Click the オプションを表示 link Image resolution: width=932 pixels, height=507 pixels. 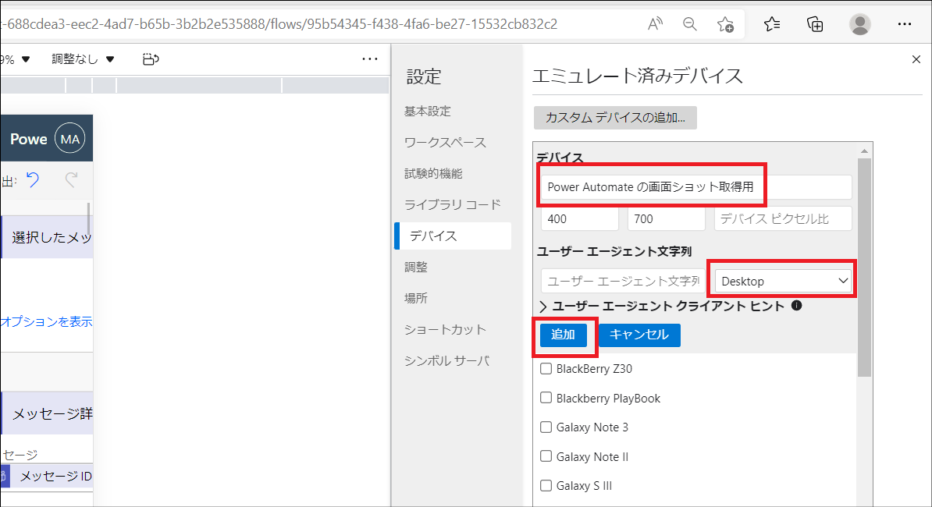pos(46,322)
